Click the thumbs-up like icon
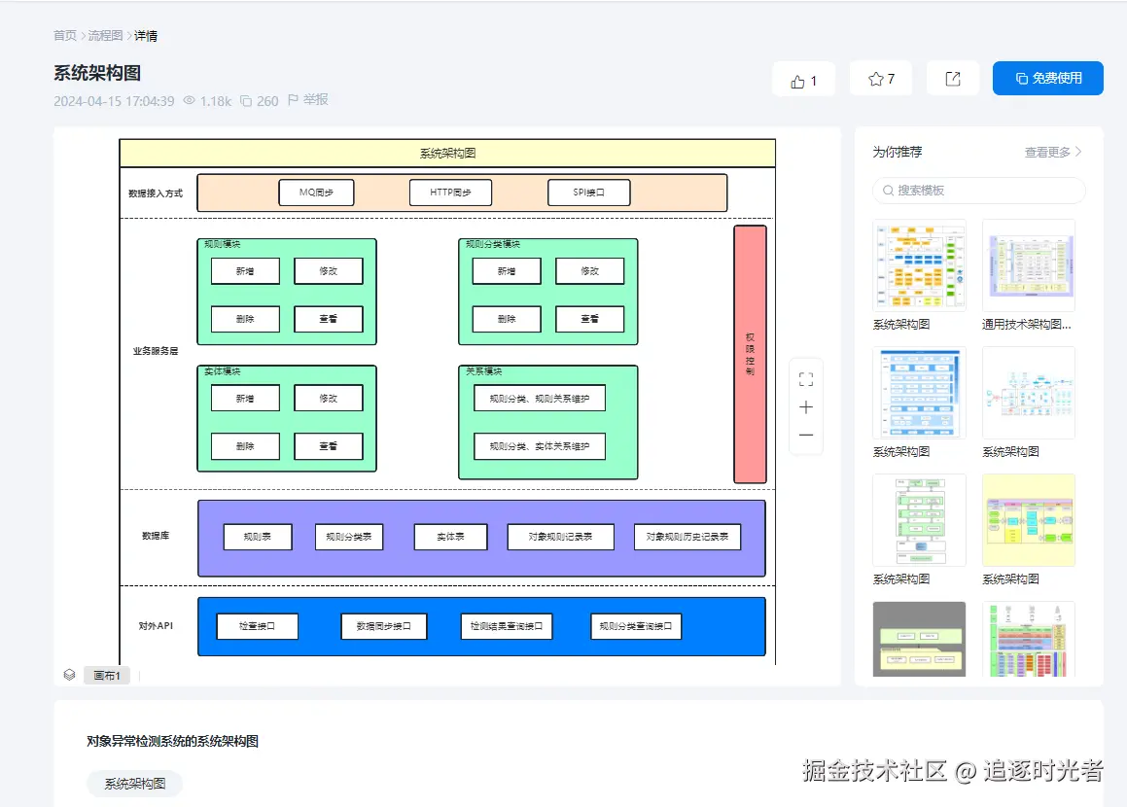This screenshot has width=1127, height=807. tap(797, 81)
